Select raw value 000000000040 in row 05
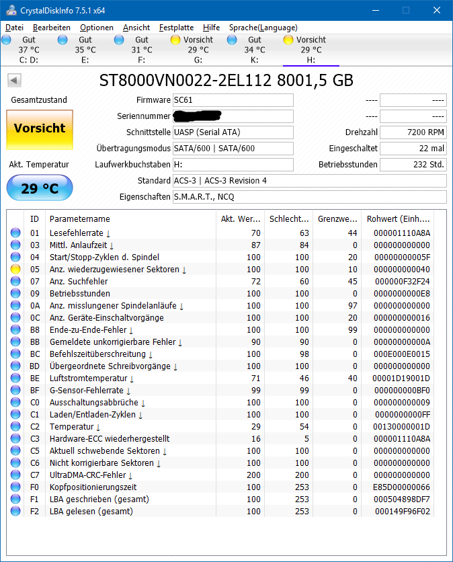453x562 pixels. coord(402,269)
